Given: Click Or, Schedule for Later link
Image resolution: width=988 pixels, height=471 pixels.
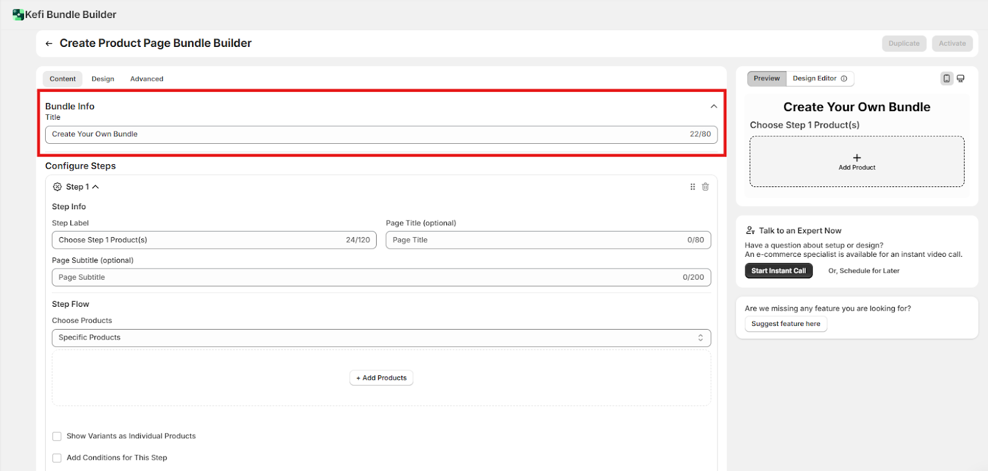Looking at the screenshot, I should [x=863, y=271].
